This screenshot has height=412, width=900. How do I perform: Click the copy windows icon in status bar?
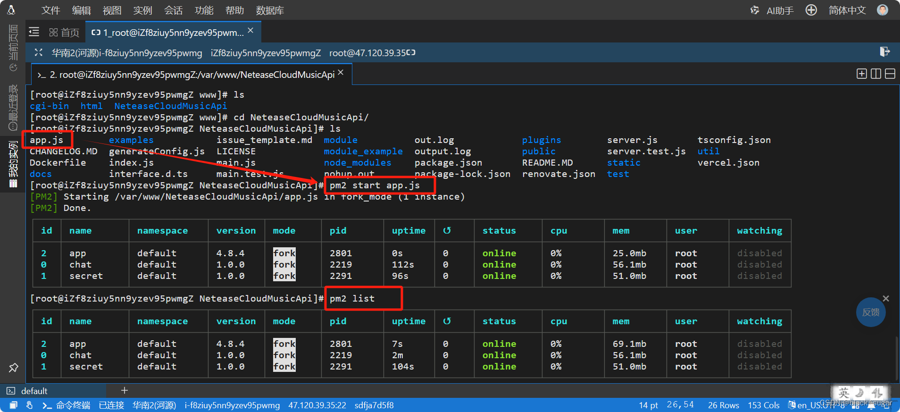(x=13, y=405)
